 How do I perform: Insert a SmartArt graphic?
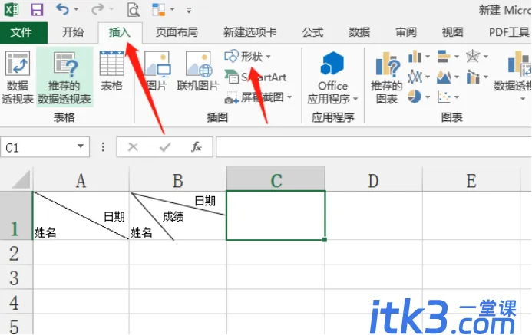256,77
